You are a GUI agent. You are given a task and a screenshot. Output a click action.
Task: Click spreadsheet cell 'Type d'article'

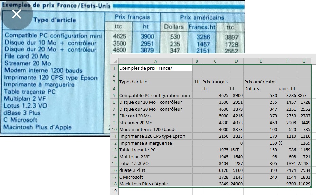click(x=155, y=82)
